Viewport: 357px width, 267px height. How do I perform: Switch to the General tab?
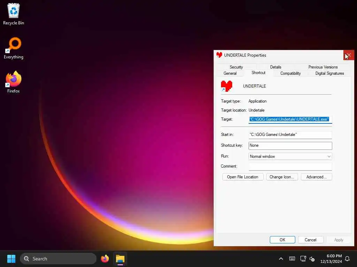[x=230, y=73]
